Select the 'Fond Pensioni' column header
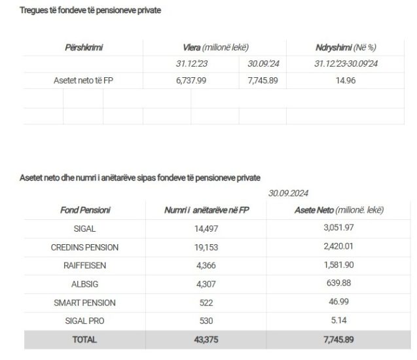The image size is (417, 360). point(84,210)
